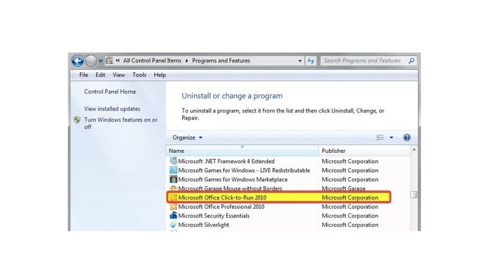Click the Programs and Features breadcrumb
484x272 pixels.
(221, 60)
